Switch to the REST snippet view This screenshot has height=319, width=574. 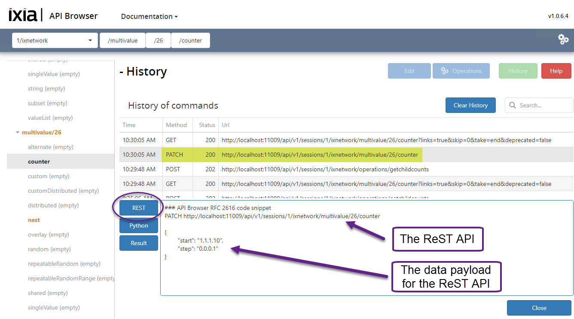(x=139, y=208)
